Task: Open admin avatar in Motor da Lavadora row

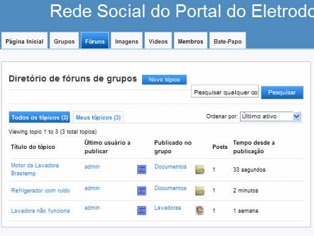Action: point(141,169)
